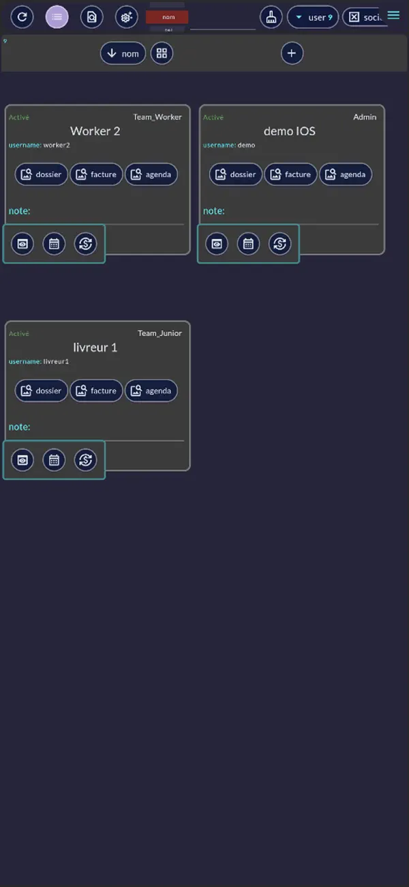Click 'username: worker2' text
The height and width of the screenshot is (887, 409).
click(40, 145)
